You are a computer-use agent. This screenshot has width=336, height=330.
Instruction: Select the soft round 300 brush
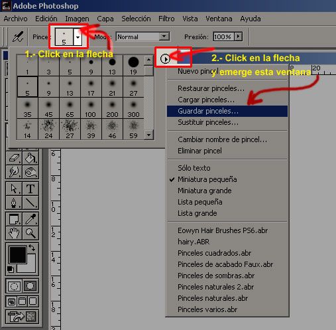point(133,108)
